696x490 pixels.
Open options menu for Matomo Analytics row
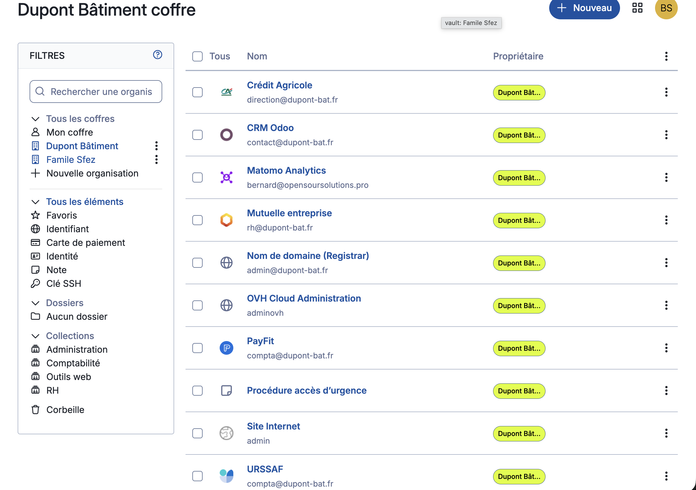click(x=666, y=177)
